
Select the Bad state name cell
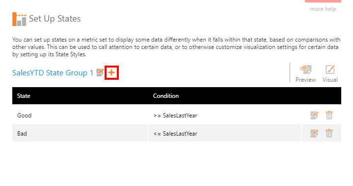(80, 133)
